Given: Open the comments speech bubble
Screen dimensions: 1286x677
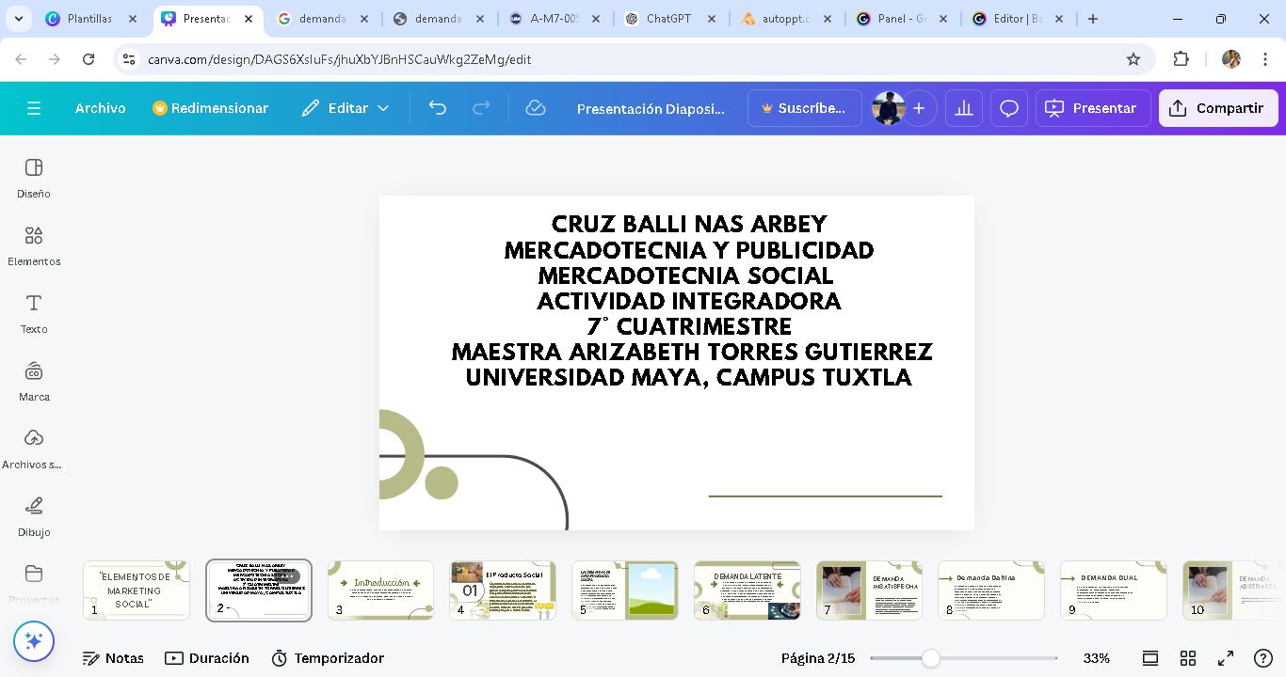Looking at the screenshot, I should tap(1009, 108).
